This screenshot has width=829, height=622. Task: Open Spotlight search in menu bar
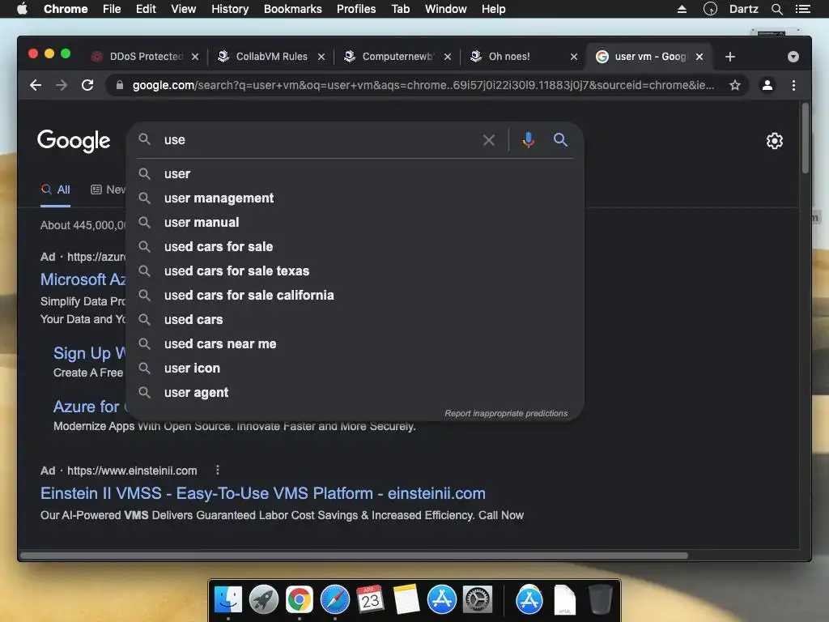(776, 9)
